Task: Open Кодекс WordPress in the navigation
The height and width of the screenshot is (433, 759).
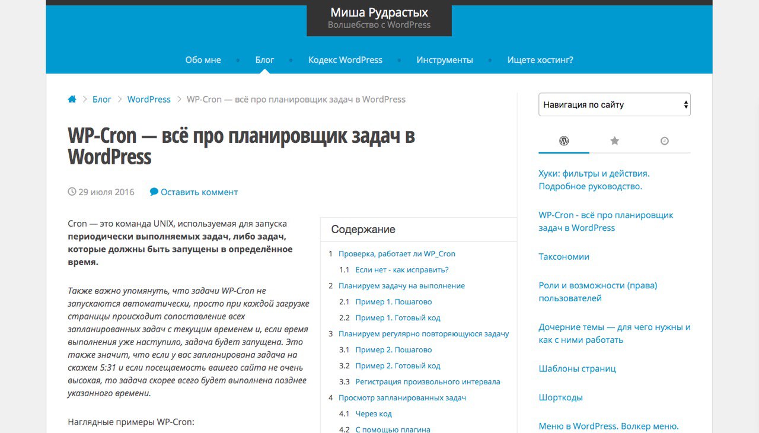Action: tap(345, 60)
